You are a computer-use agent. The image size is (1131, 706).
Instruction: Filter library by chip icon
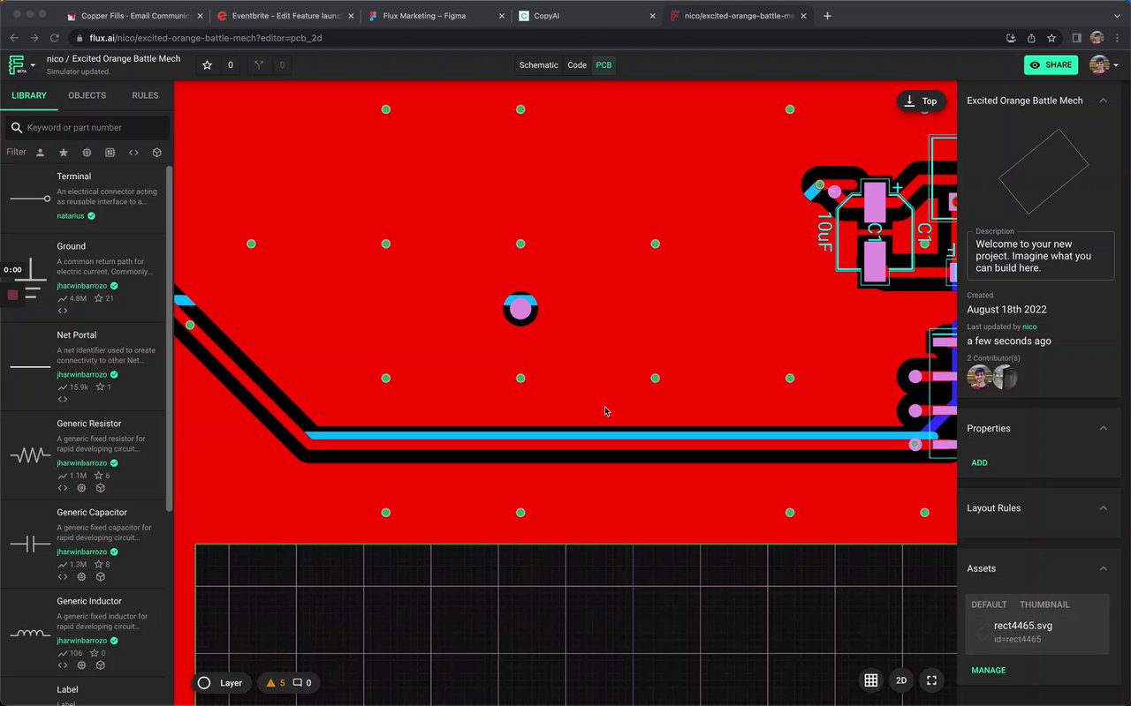[87, 153]
